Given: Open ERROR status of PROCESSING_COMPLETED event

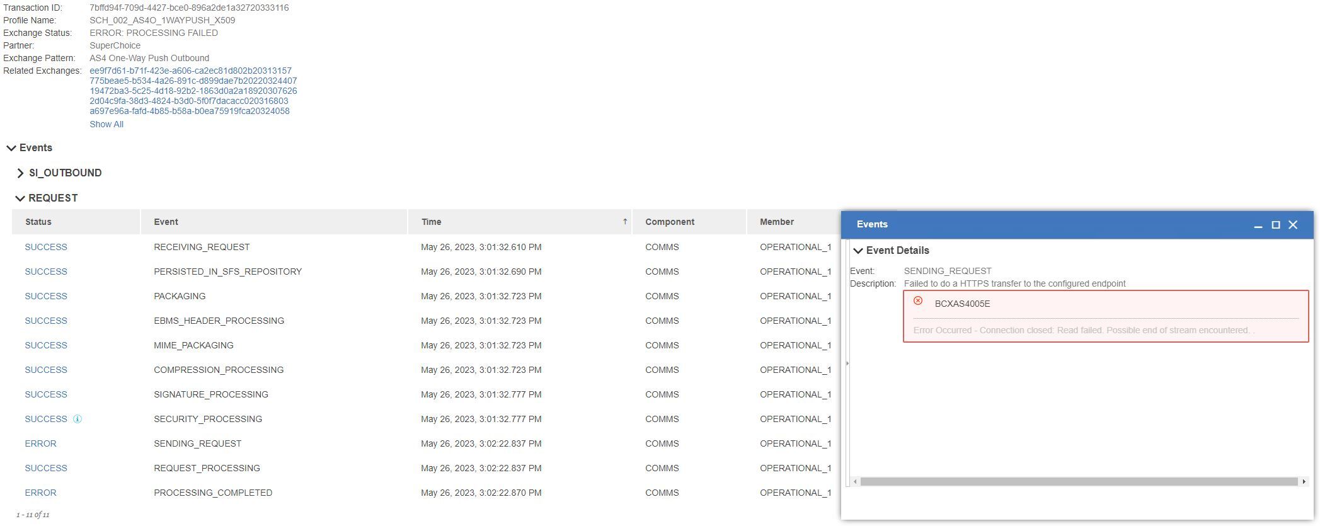Looking at the screenshot, I should [40, 493].
